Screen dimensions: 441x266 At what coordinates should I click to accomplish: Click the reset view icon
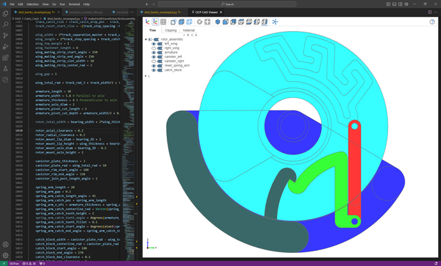pos(200,22)
